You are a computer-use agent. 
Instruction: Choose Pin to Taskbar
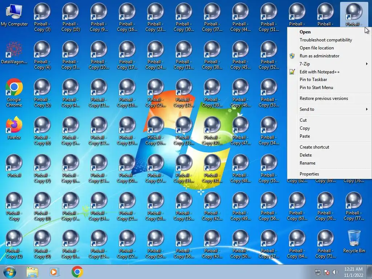(329, 80)
